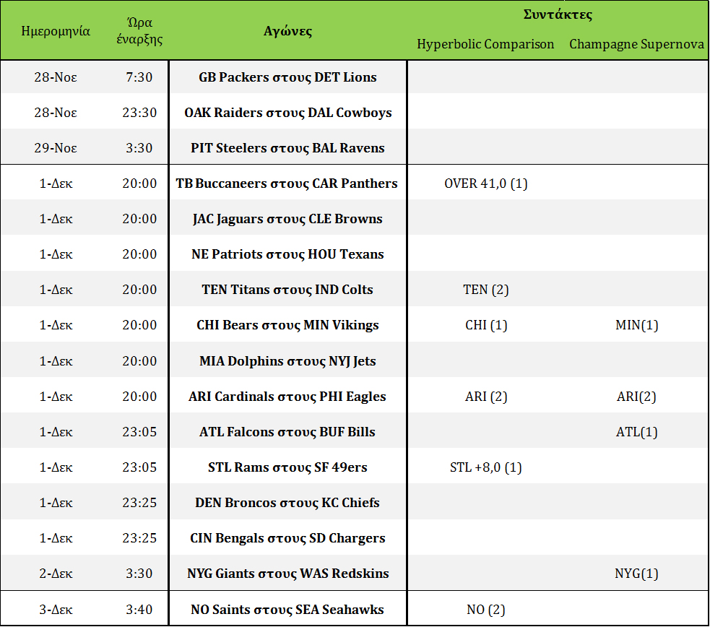Select the 29-Νοε date cell
Viewport: 710px width, 627px height.
pos(56,148)
